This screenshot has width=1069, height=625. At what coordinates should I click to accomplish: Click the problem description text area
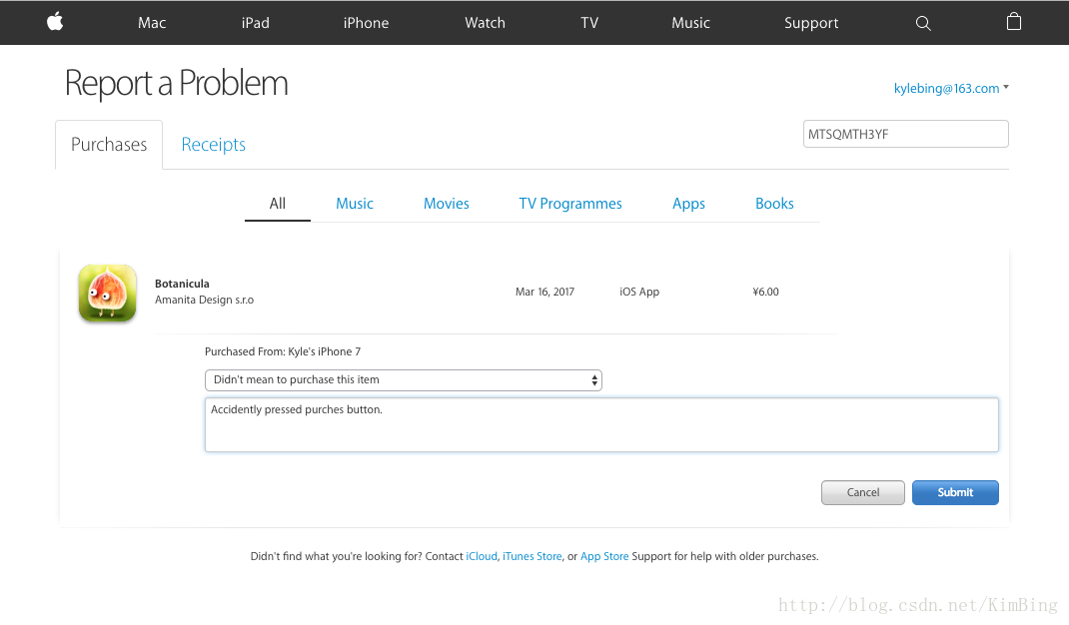point(602,424)
